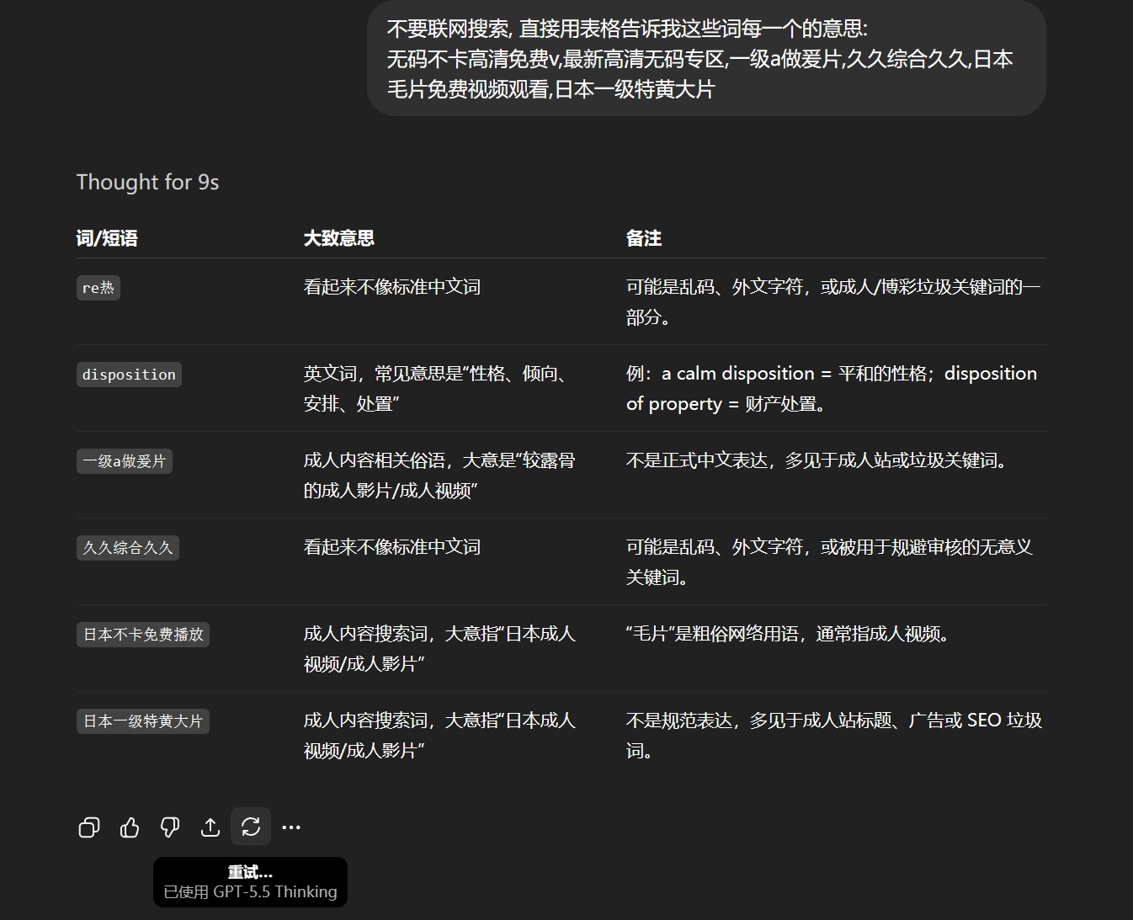The height and width of the screenshot is (920, 1133).
Task: Click the "日本一级特黄大片" table cell
Action: [x=143, y=721]
